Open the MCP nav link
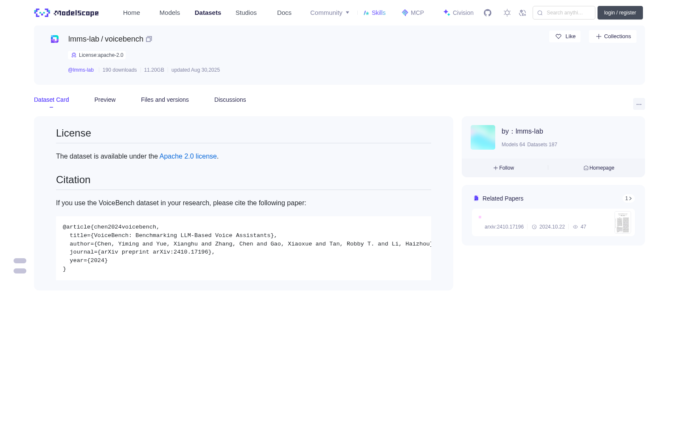 [413, 13]
